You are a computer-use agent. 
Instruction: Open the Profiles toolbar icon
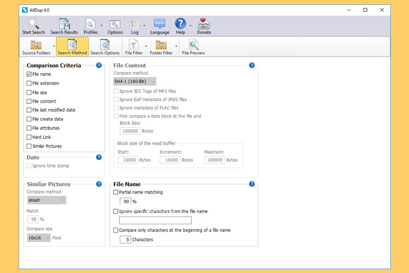click(90, 24)
